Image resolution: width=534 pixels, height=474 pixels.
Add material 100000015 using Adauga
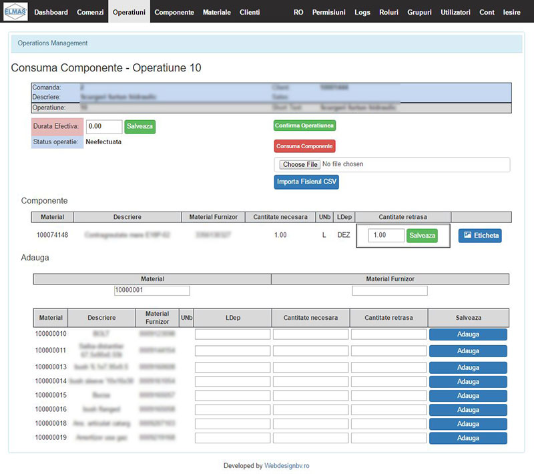click(x=468, y=396)
